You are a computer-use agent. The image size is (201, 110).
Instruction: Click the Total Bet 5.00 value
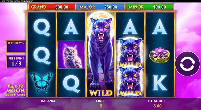157,106
